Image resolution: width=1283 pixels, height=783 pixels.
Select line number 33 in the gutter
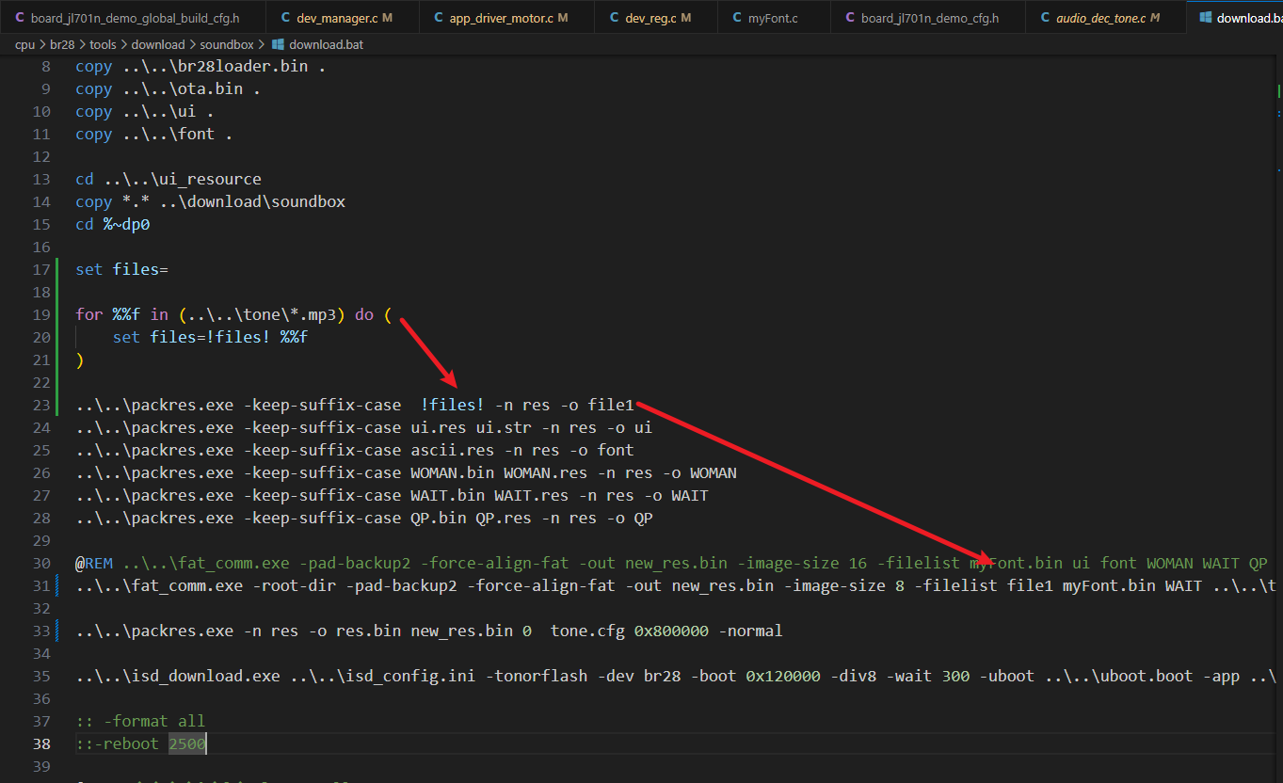pos(41,631)
